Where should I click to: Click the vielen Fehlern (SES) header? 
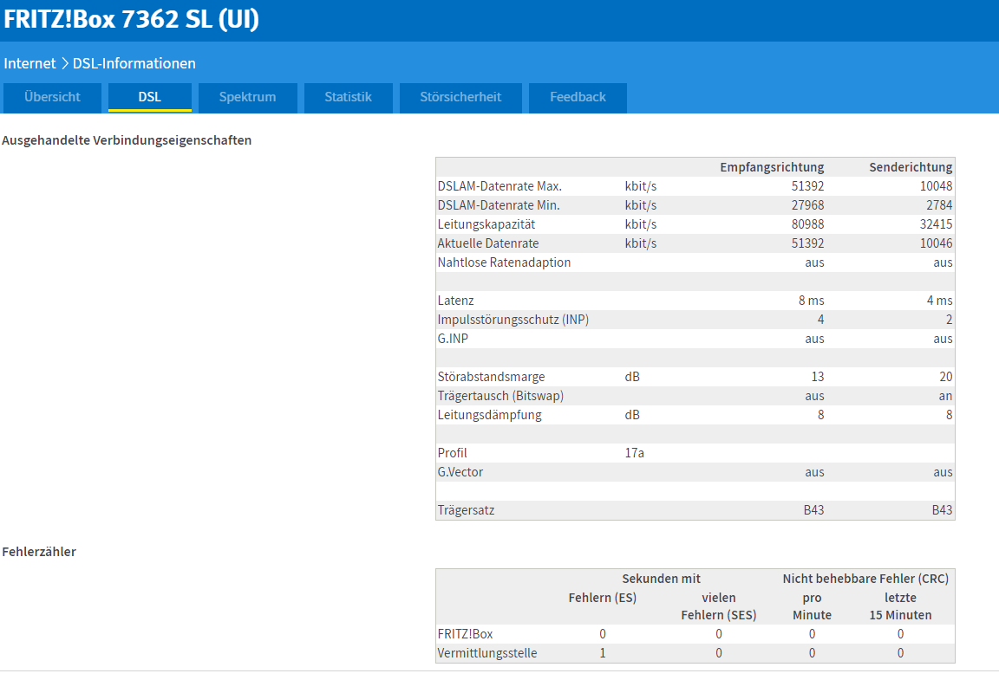719,606
